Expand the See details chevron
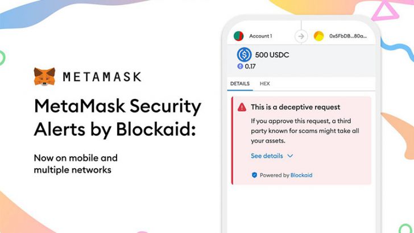Screen dimensions: 414x233 click(x=290, y=156)
